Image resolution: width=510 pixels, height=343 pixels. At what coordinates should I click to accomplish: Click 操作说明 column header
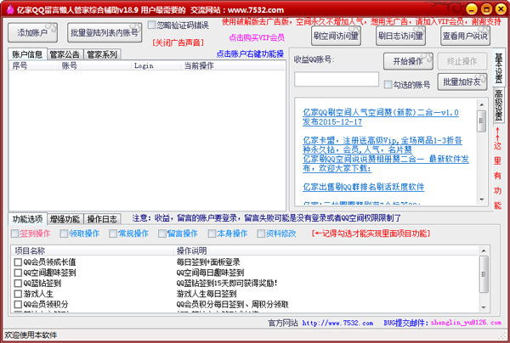click(326, 250)
